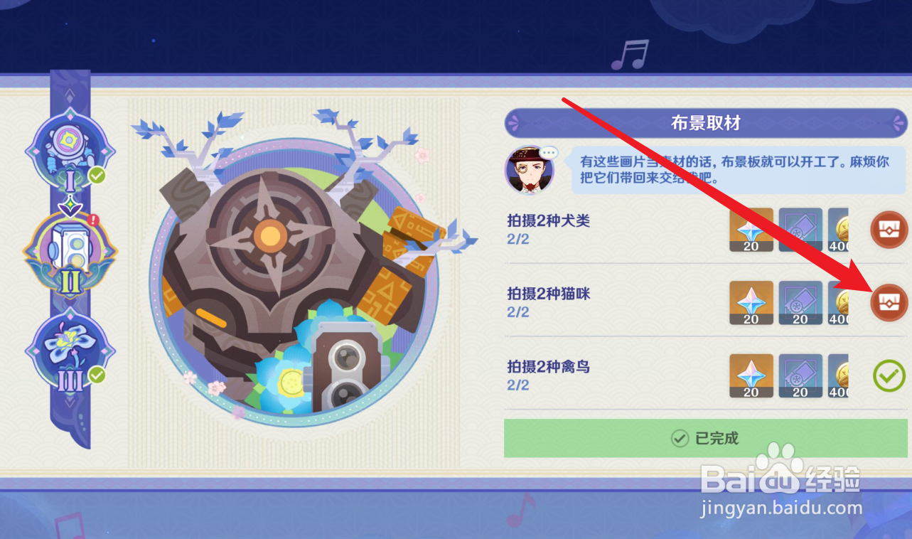The width and height of the screenshot is (912, 539).
Task: Click the NPC portrait with monocle
Action: point(530,169)
